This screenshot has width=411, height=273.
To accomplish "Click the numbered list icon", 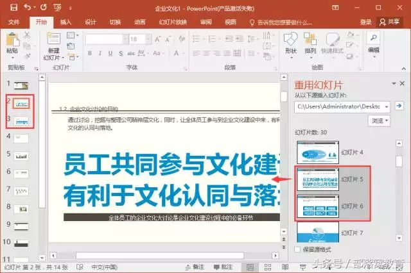I will pyautogui.click(x=212, y=39).
